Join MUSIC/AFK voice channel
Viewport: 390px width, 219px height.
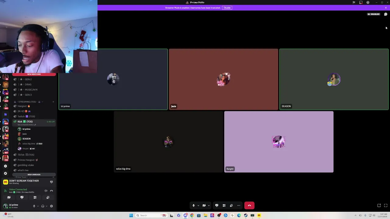click(x=34, y=90)
